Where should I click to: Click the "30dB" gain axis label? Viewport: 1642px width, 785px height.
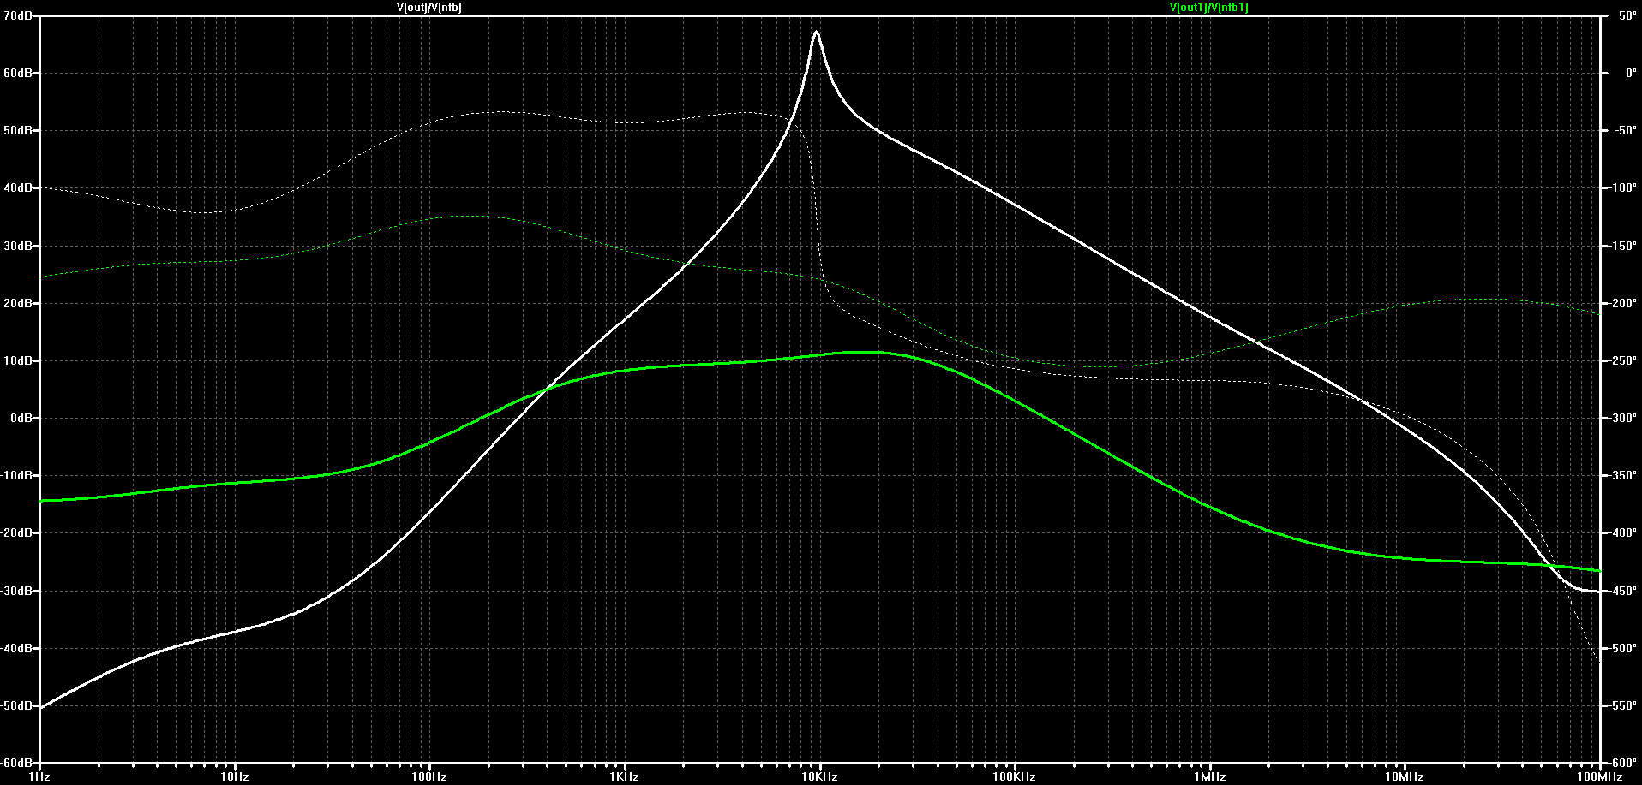pos(18,246)
